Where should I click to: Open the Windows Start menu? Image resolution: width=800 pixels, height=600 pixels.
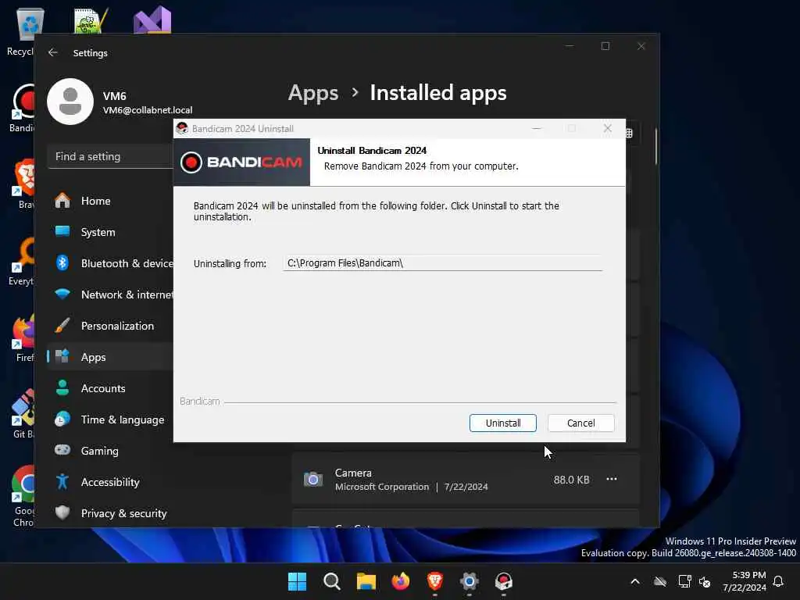click(297, 581)
